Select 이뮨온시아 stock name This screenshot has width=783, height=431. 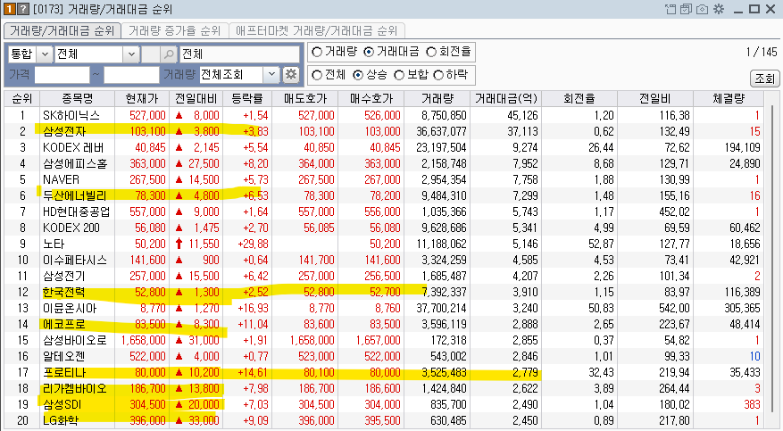coord(70,308)
